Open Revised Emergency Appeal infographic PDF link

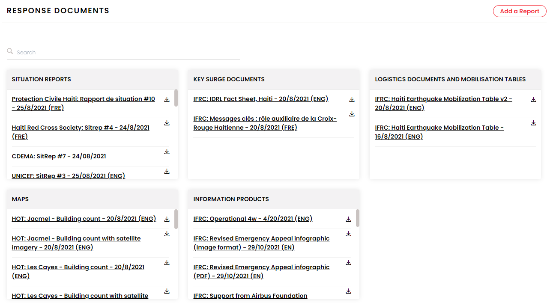point(262,271)
